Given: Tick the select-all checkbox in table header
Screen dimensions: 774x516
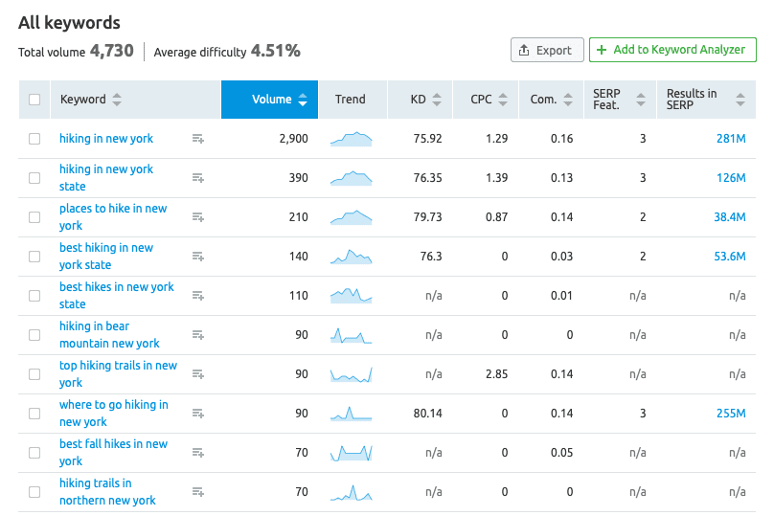Looking at the screenshot, I should coord(35,100).
